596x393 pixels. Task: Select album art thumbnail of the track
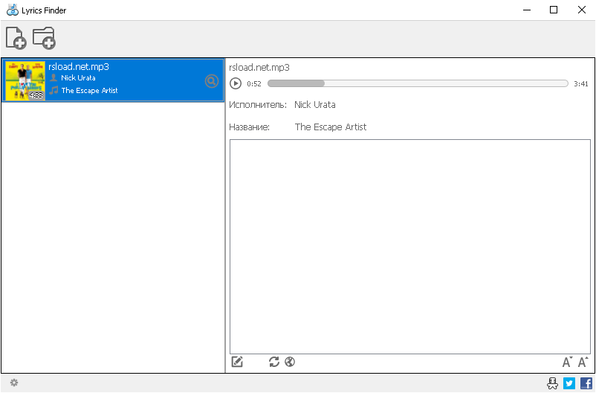coord(25,80)
